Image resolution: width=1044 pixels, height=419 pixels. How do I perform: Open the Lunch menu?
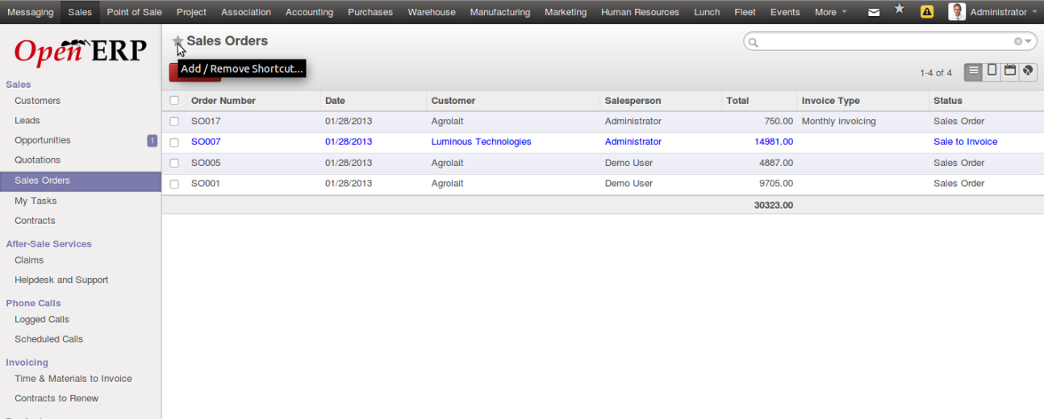click(x=707, y=12)
